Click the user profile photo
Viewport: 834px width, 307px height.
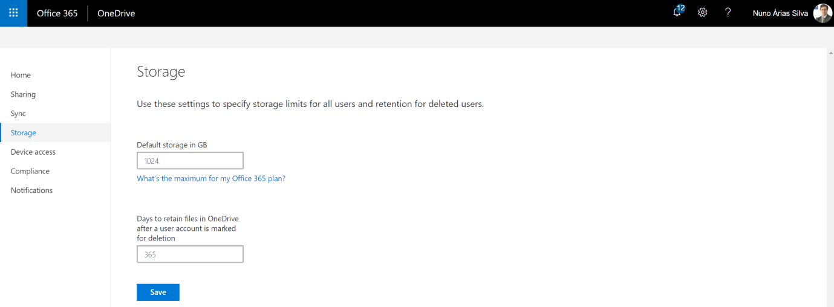(x=823, y=13)
